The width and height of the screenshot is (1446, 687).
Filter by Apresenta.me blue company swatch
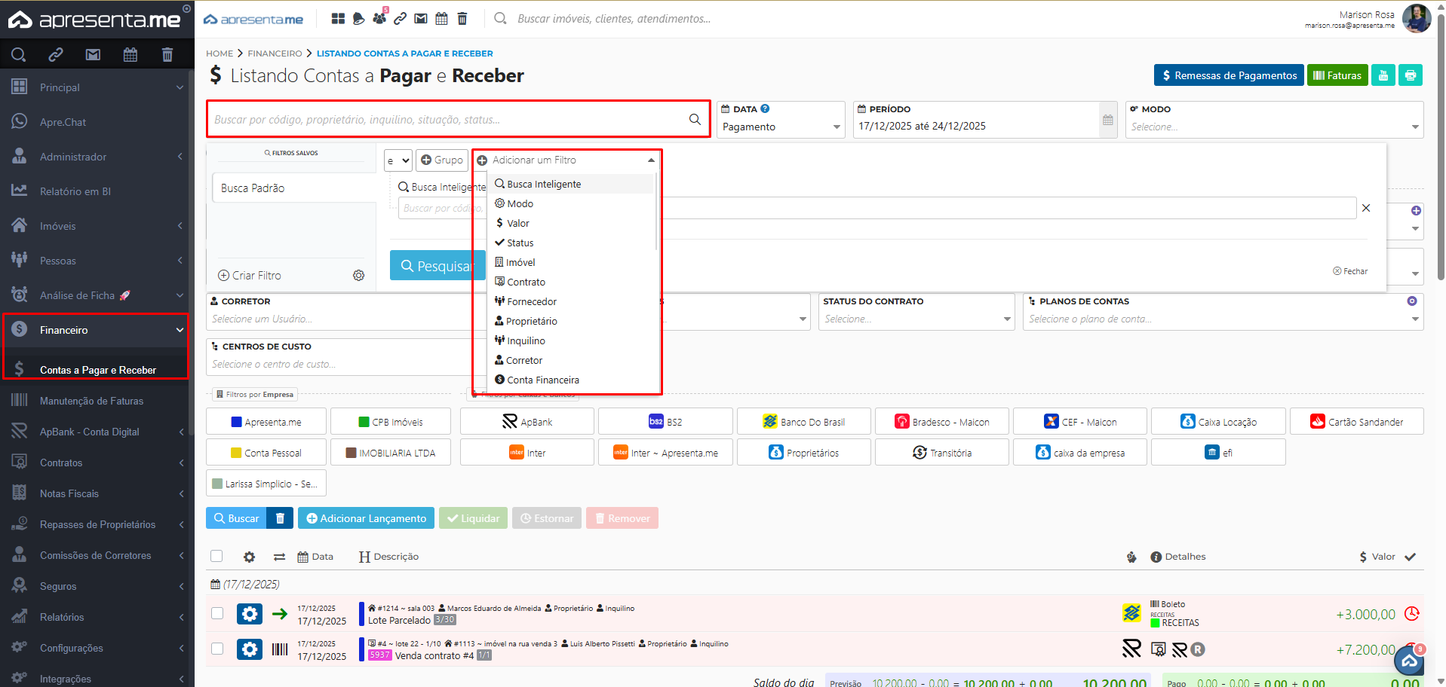click(266, 422)
